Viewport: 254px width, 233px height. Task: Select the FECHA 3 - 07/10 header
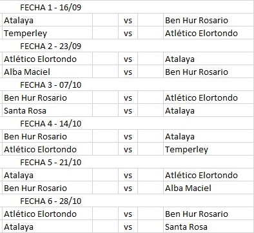tap(50, 85)
